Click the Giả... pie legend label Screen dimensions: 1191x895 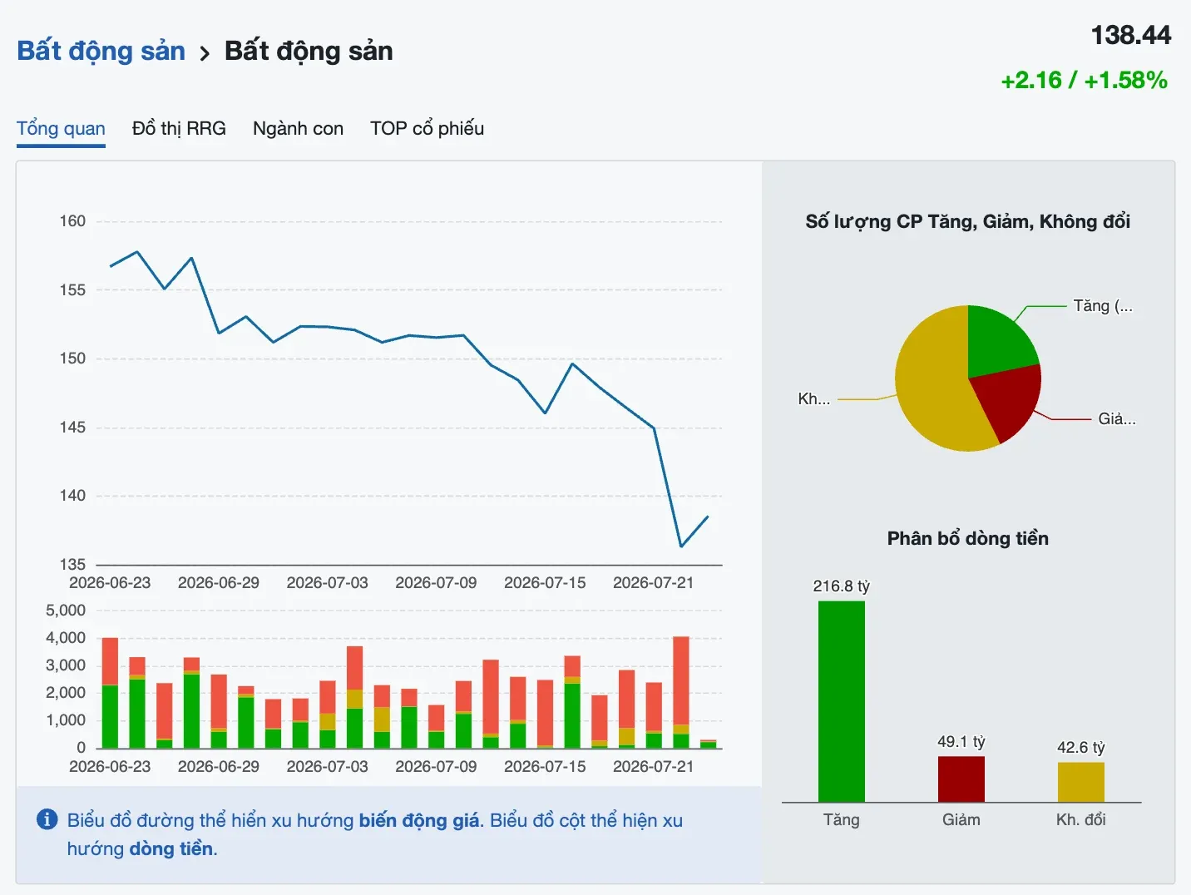coord(1117,419)
